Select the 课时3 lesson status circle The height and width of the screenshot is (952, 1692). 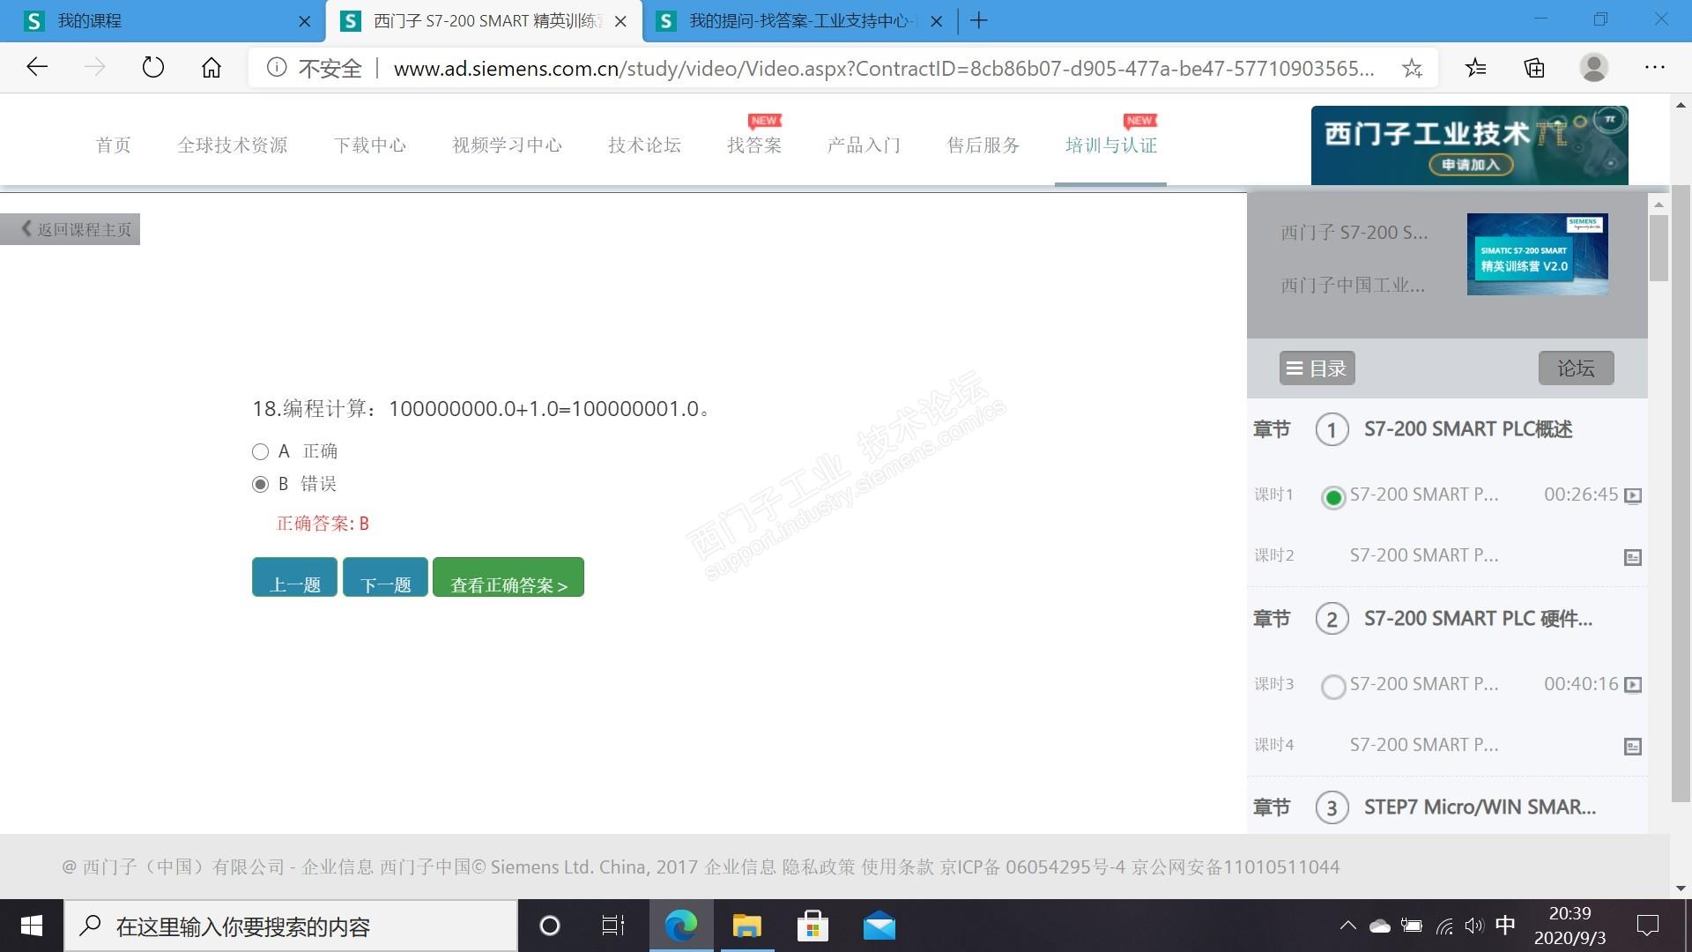pyautogui.click(x=1333, y=687)
